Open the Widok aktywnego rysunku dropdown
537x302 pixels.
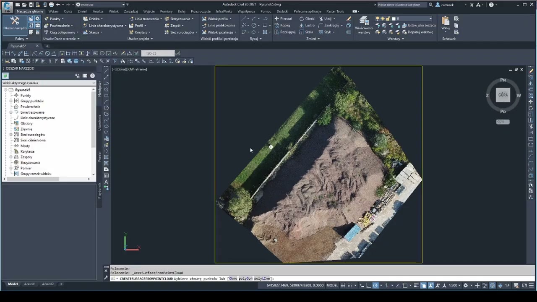(x=49, y=83)
